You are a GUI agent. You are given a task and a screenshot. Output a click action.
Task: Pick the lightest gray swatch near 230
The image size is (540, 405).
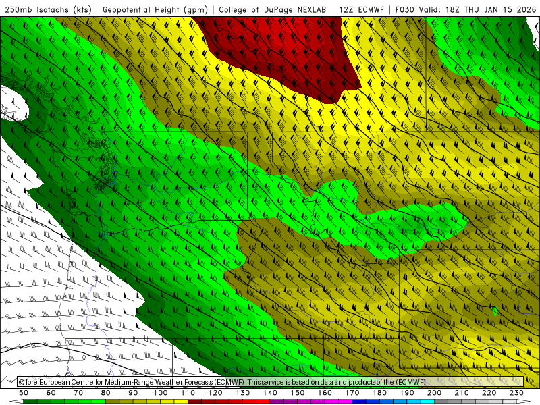click(510, 401)
